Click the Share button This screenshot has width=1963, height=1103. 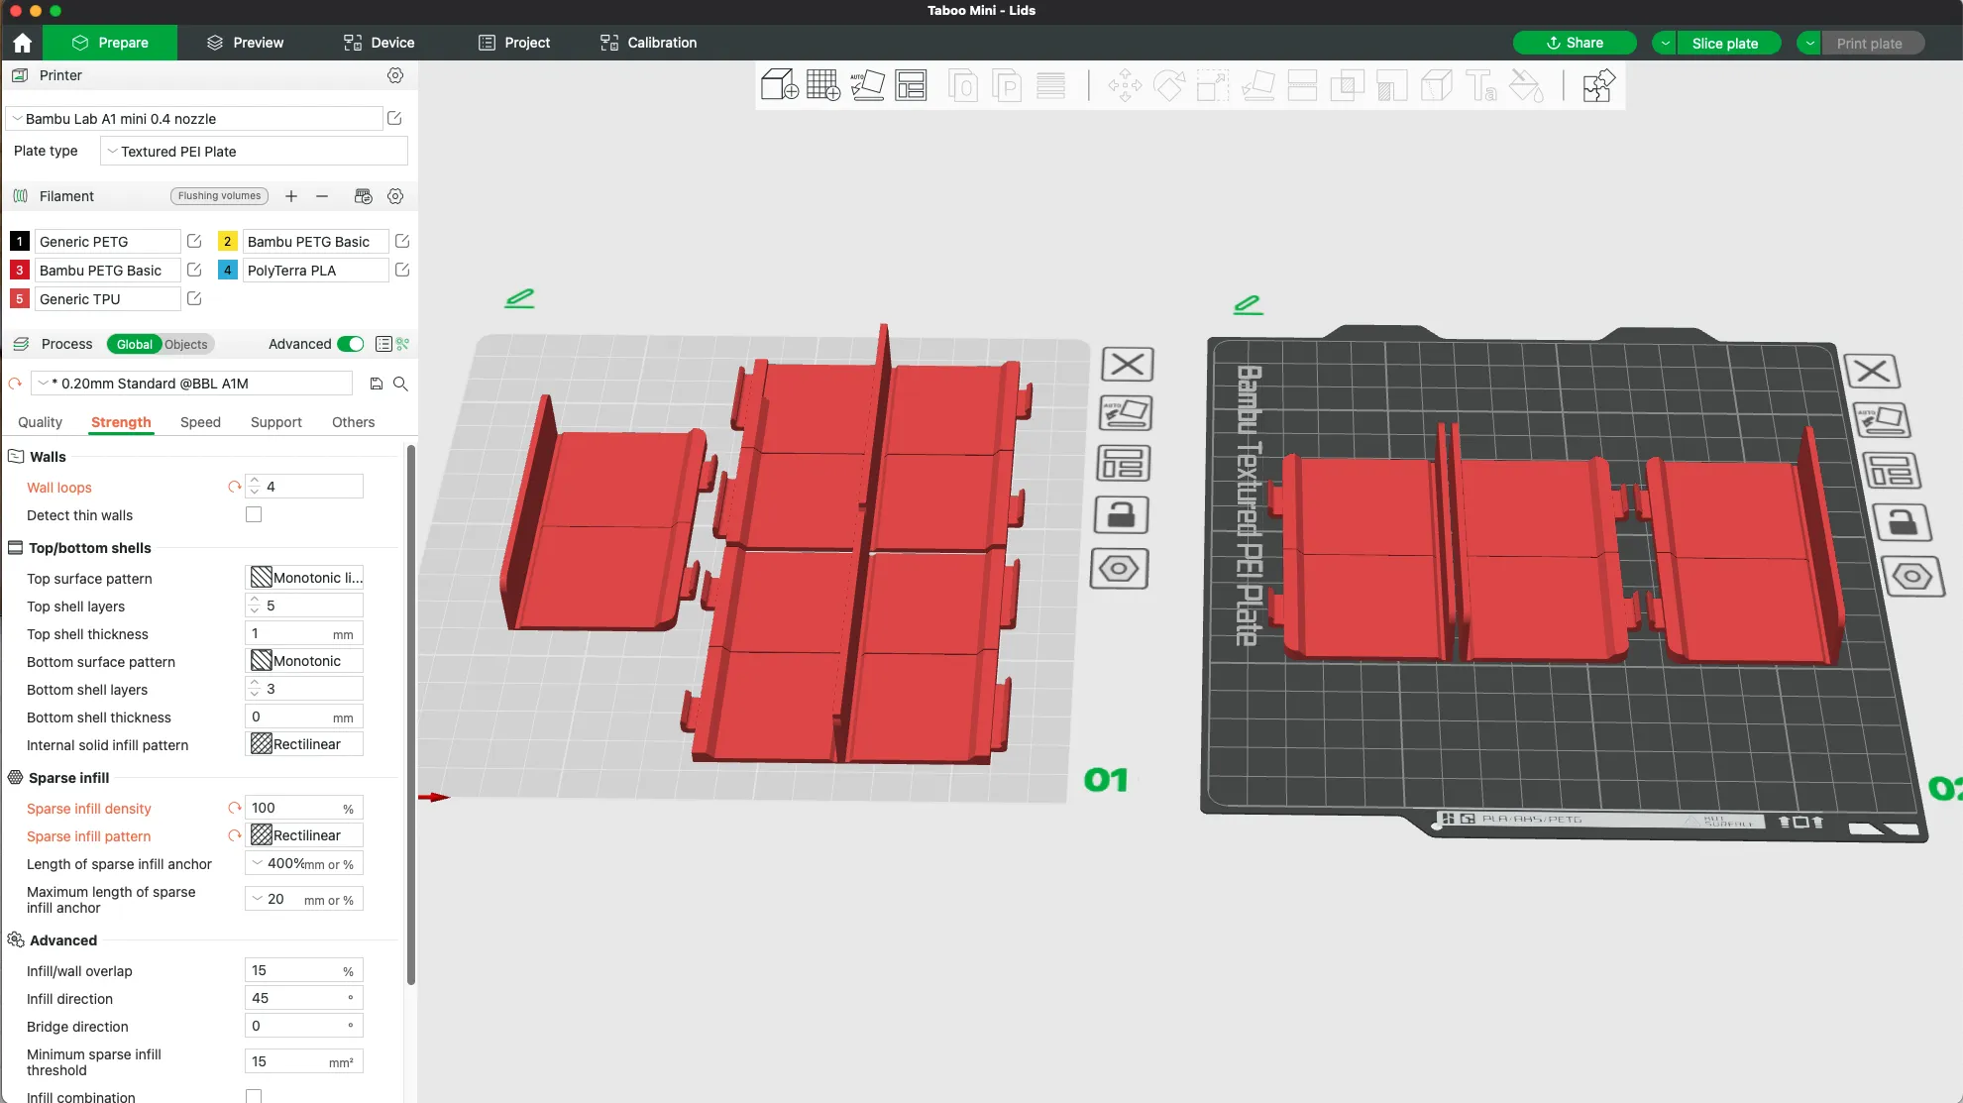[x=1575, y=43]
